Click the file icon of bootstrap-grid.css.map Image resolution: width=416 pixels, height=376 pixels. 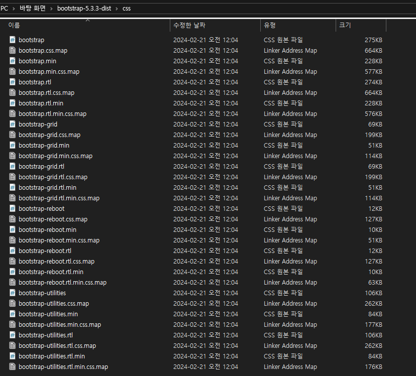13,135
